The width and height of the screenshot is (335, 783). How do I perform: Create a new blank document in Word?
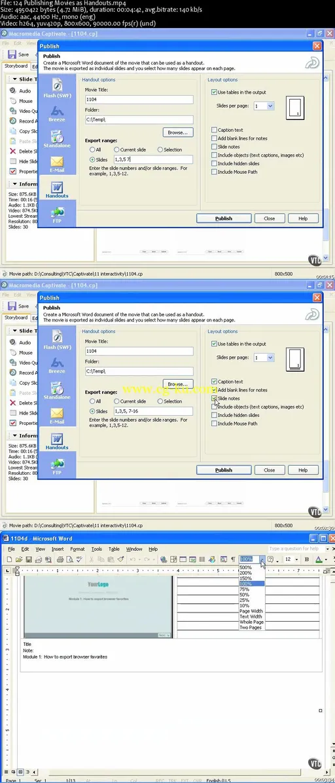[9, 559]
